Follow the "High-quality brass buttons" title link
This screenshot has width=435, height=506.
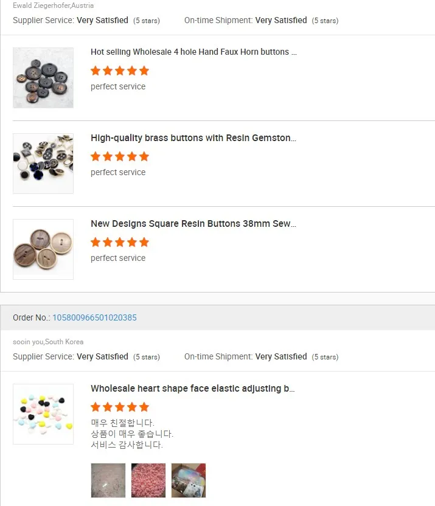pos(193,138)
